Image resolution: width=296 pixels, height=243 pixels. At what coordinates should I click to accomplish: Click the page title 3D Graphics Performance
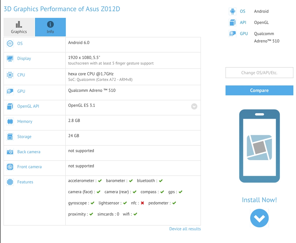(62, 9)
